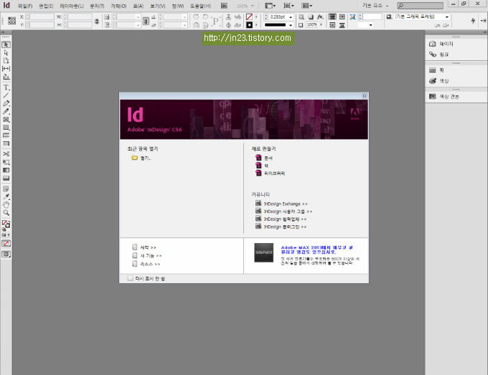Select the Zoom magnifier tool
The image size is (488, 375).
[6, 213]
